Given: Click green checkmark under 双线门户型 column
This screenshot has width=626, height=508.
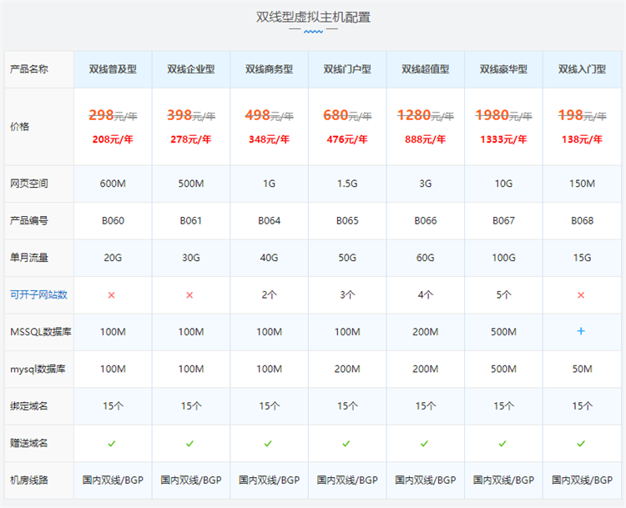Looking at the screenshot, I should pos(347,443).
